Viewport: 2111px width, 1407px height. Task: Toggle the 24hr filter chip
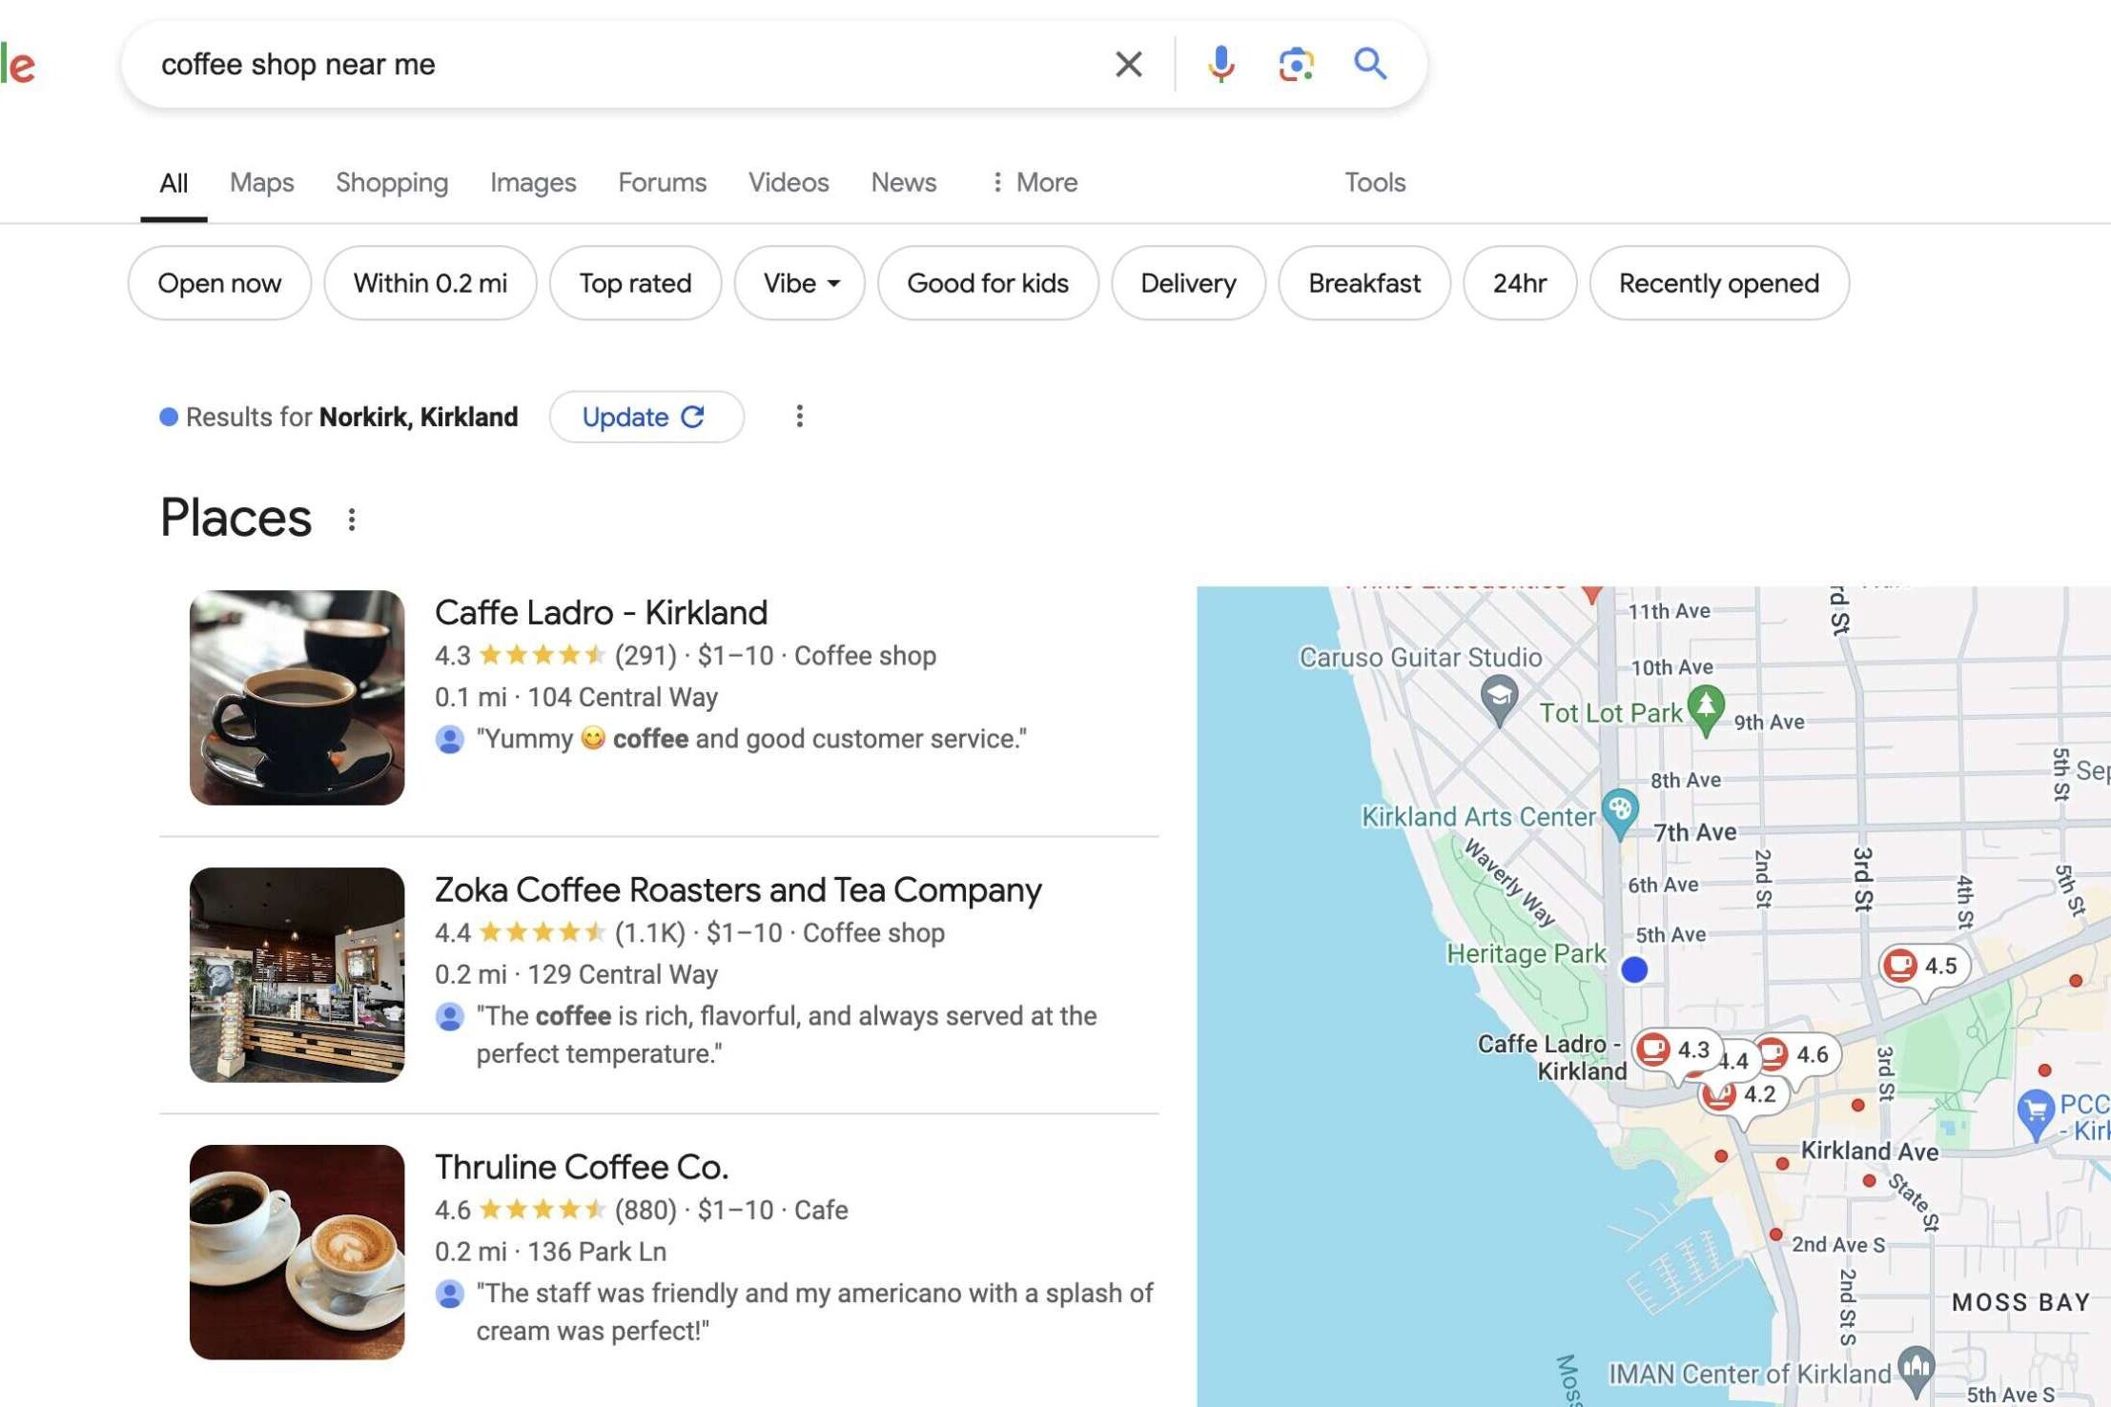[x=1519, y=283]
